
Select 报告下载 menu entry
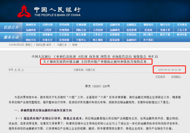tap(165, 35)
